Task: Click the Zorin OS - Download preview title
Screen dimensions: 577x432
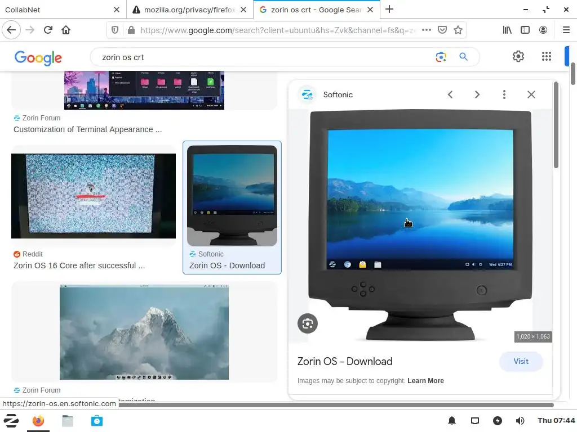Action: 345,362
